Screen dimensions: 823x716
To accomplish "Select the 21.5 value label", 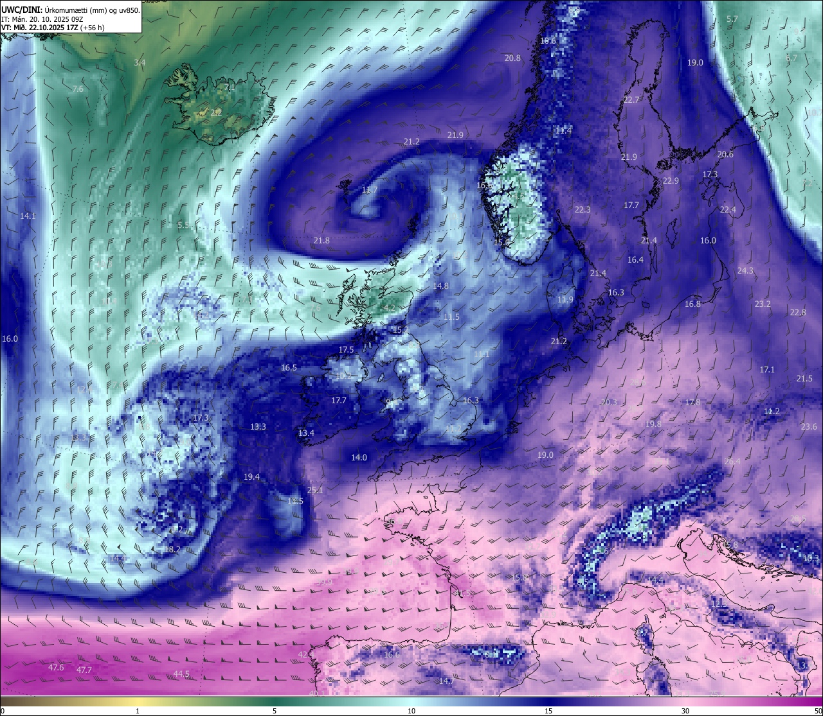I will 804,379.
